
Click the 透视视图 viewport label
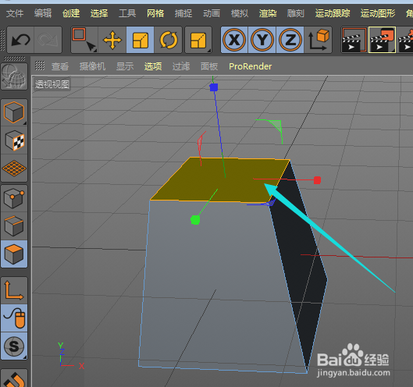[52, 84]
